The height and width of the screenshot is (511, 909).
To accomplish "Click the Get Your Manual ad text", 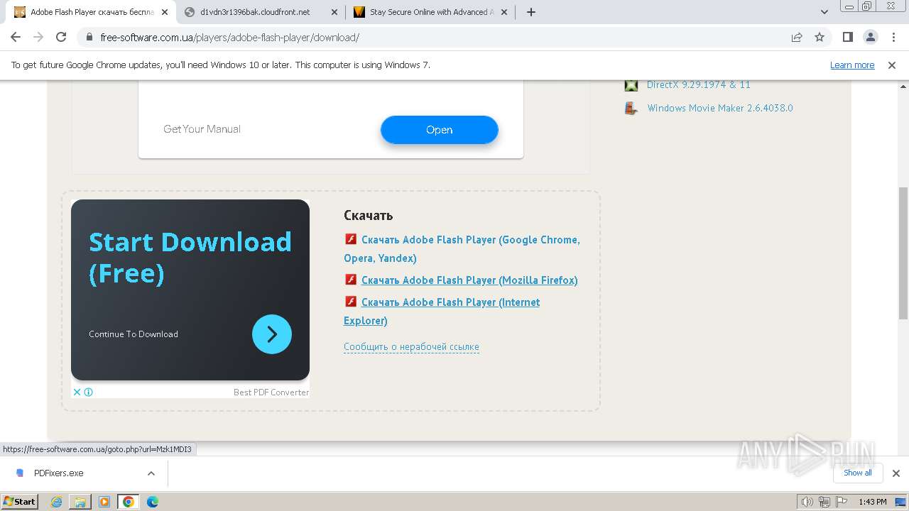I will pos(202,129).
